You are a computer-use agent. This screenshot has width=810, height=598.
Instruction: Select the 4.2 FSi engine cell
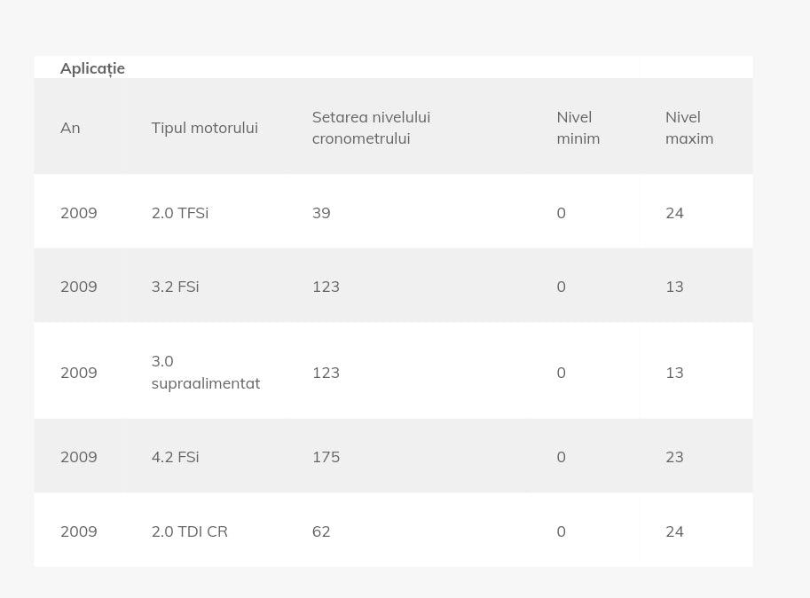point(175,457)
